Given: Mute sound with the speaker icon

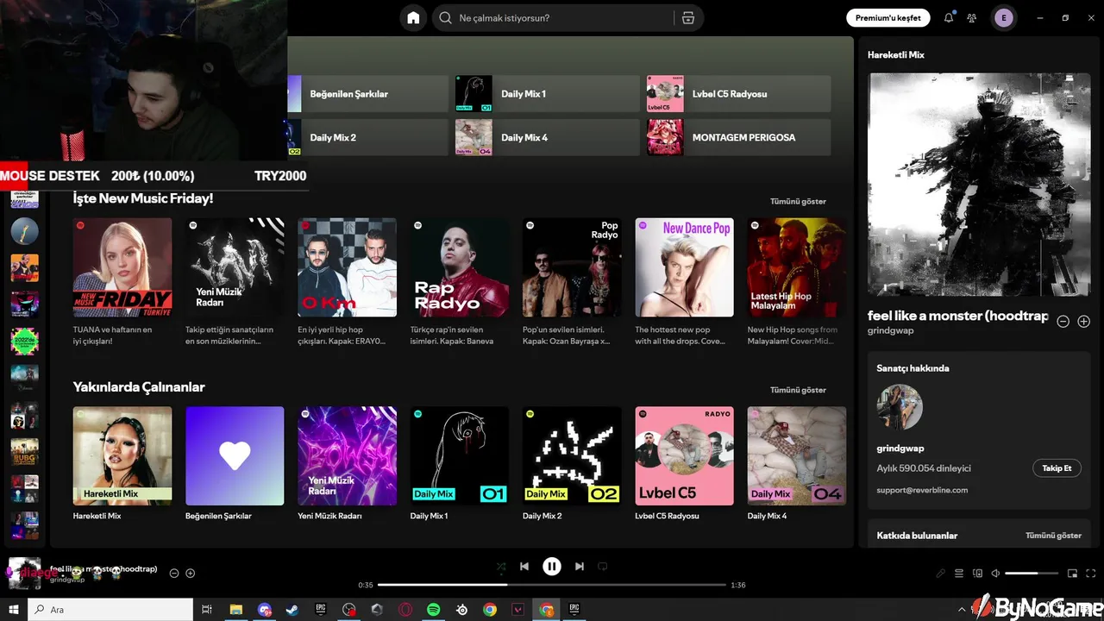Looking at the screenshot, I should (995, 574).
